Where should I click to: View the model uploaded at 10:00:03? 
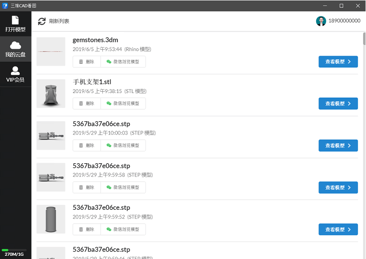[x=338, y=145]
